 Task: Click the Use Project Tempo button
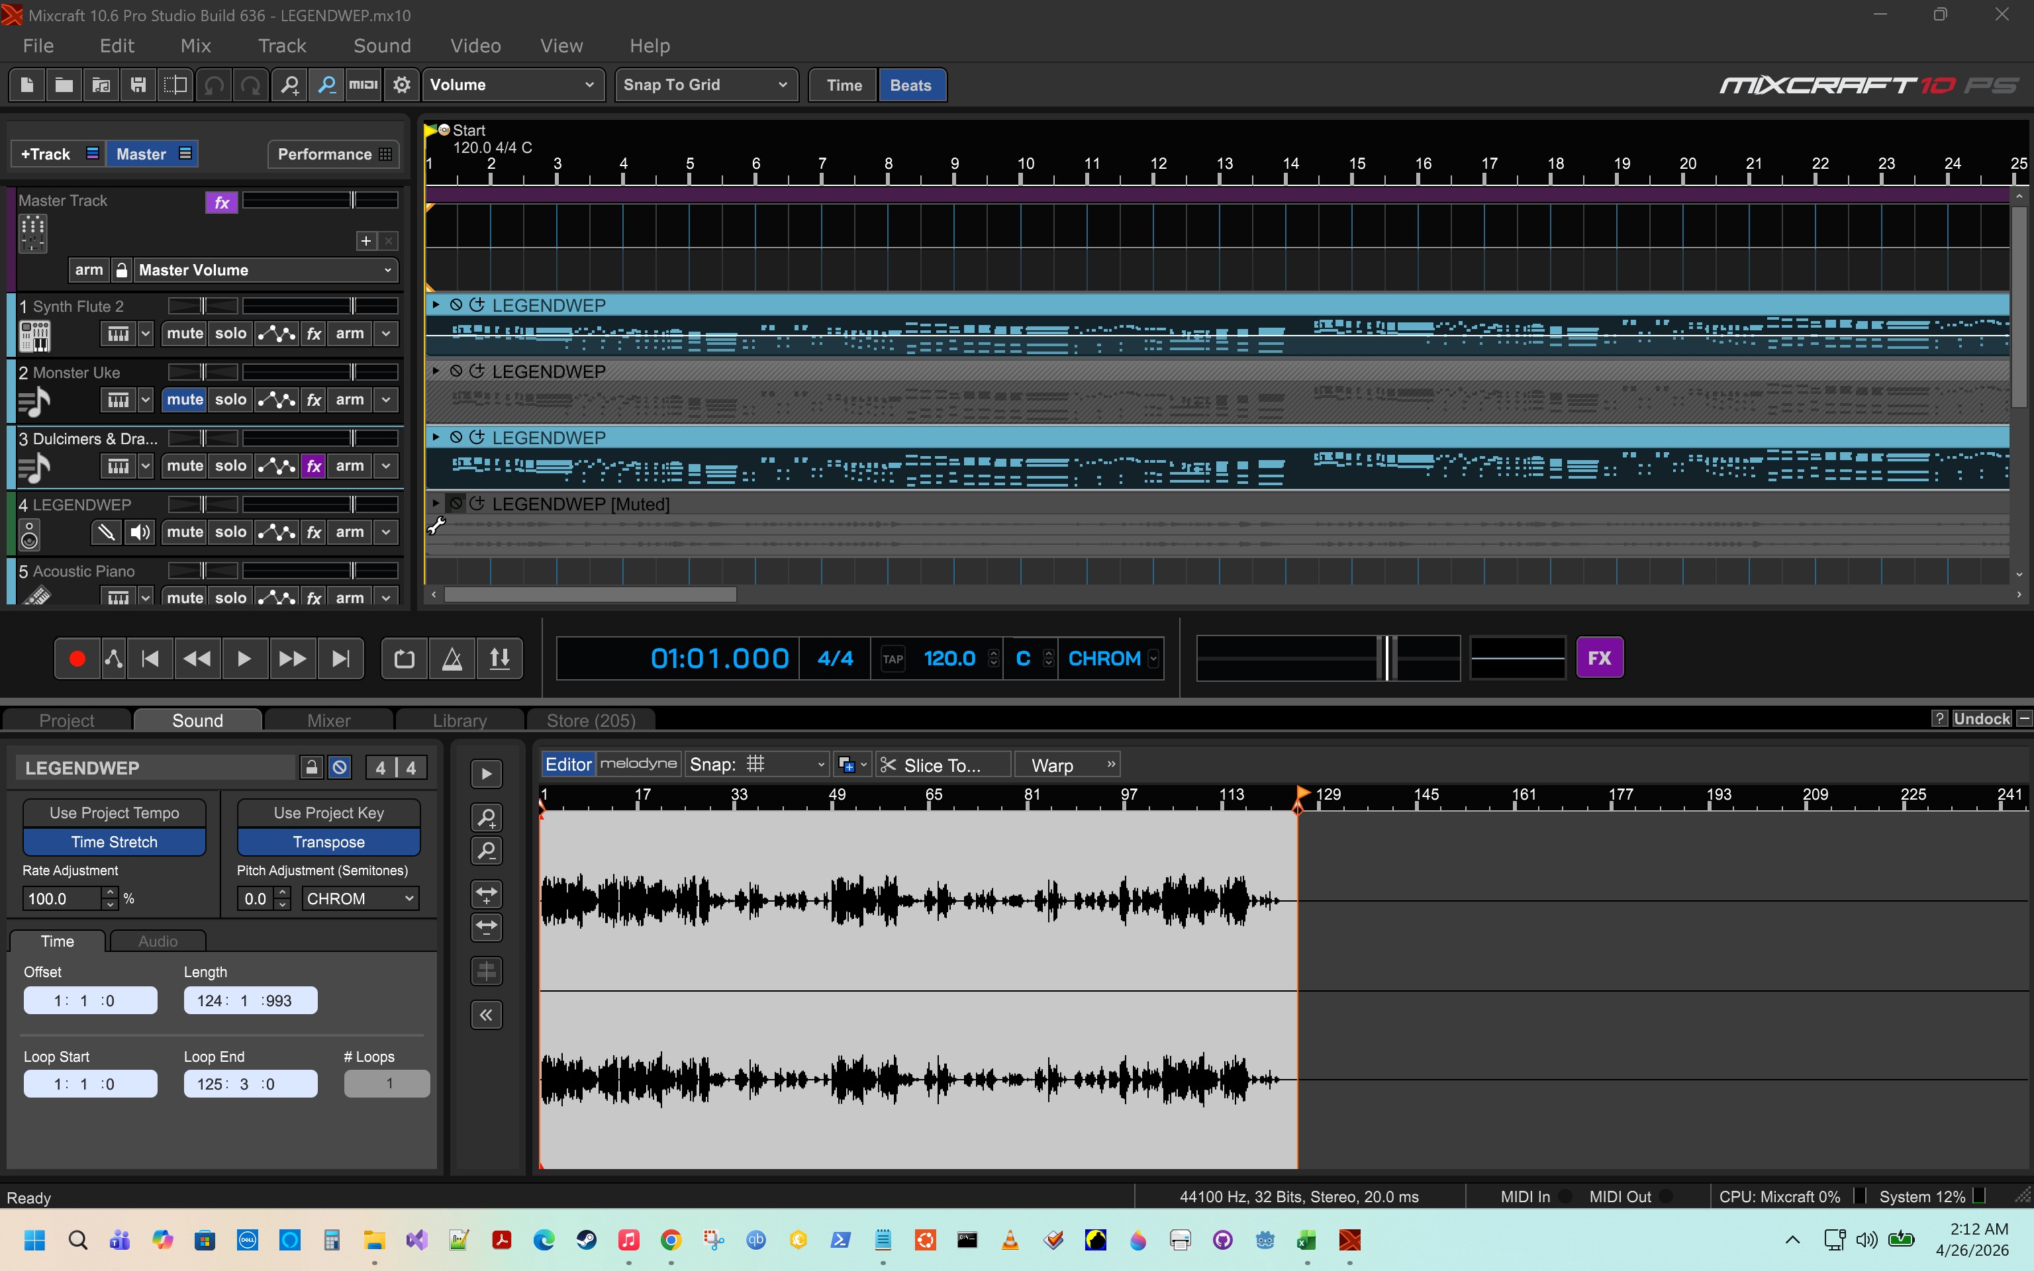click(115, 813)
